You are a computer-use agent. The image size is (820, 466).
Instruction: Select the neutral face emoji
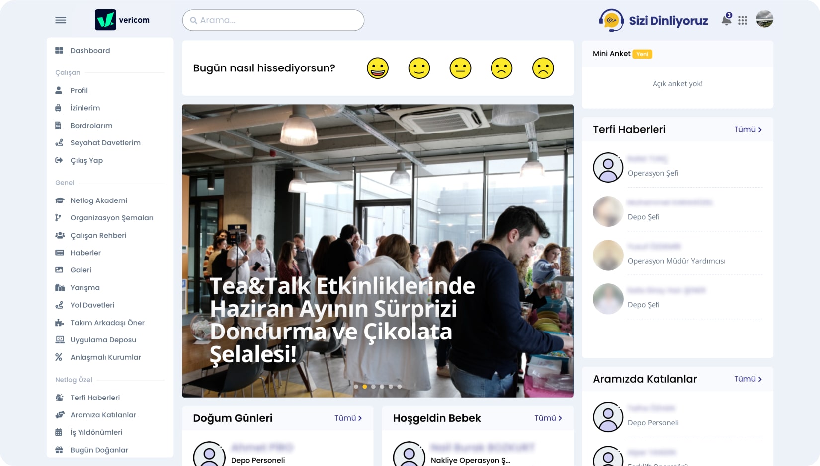[460, 68]
